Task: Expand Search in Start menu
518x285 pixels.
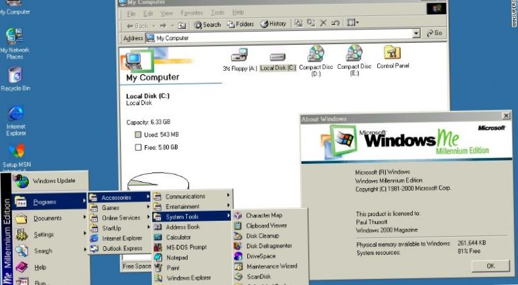Action: pyautogui.click(x=50, y=251)
